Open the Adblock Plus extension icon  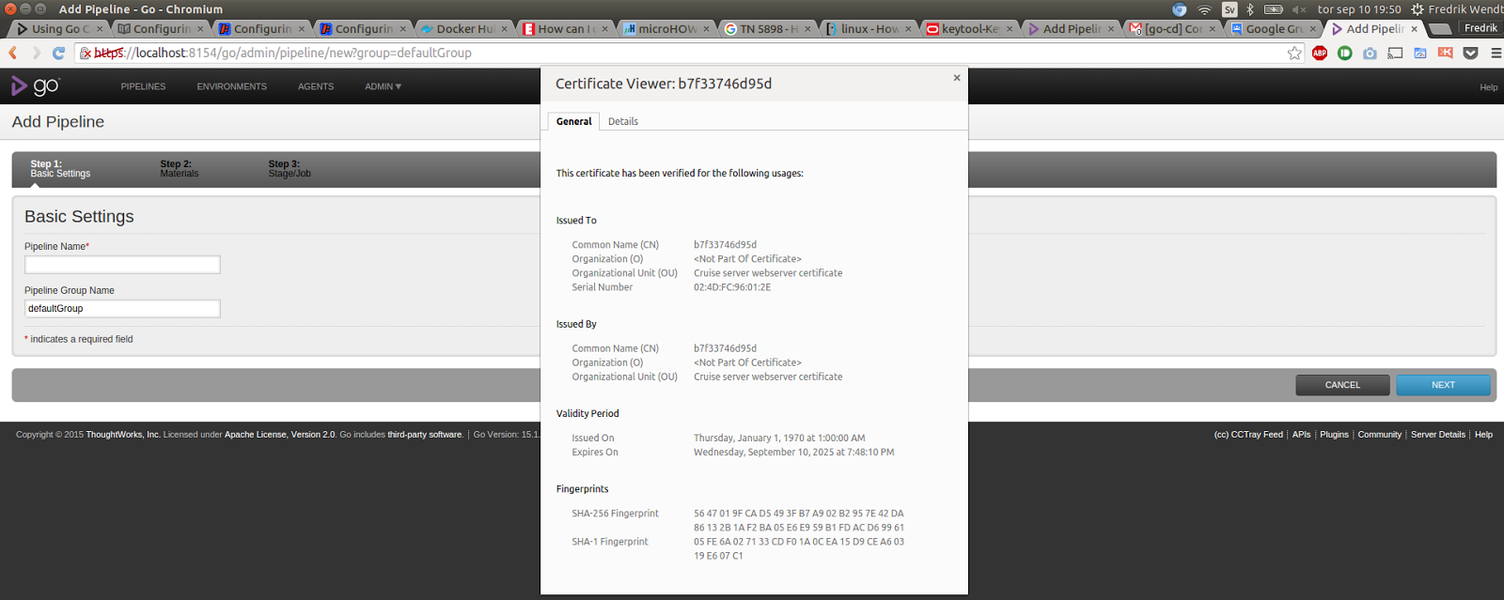click(x=1320, y=53)
